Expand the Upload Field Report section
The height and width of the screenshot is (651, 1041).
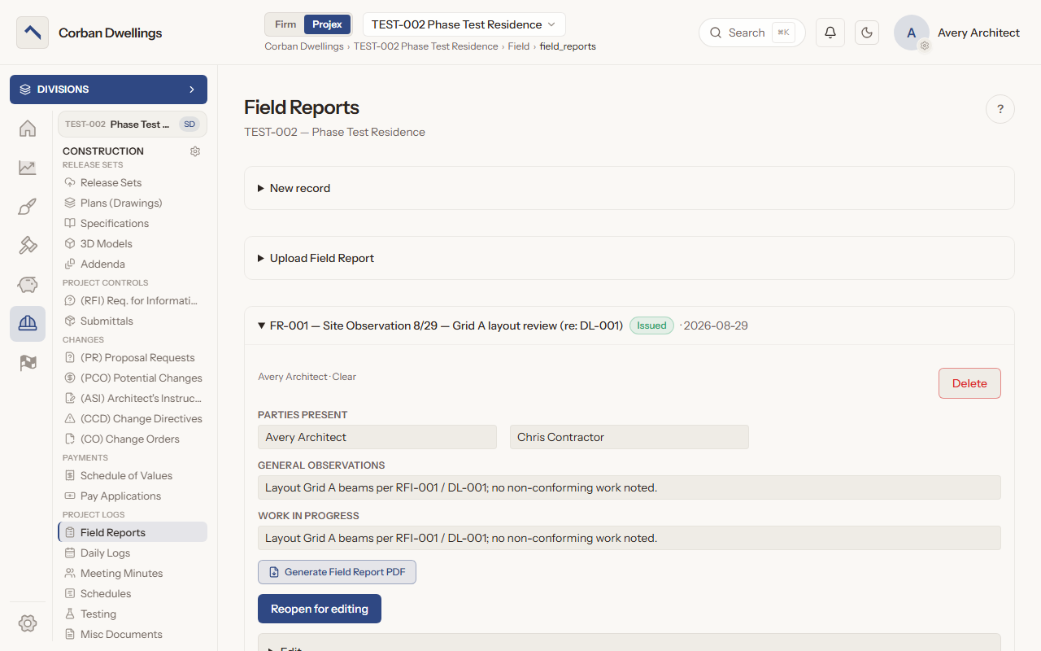click(629, 258)
